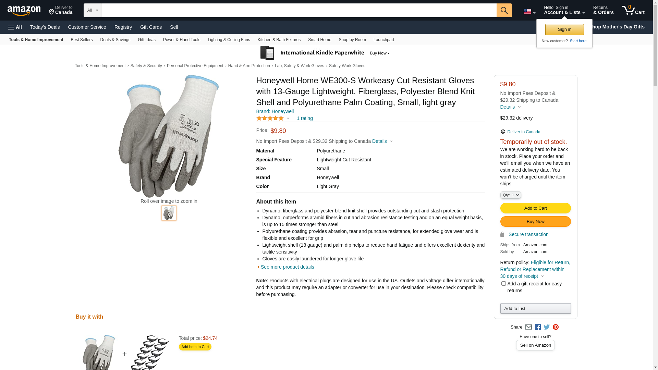Click See more product details link
The width and height of the screenshot is (658, 370).
tap(287, 267)
